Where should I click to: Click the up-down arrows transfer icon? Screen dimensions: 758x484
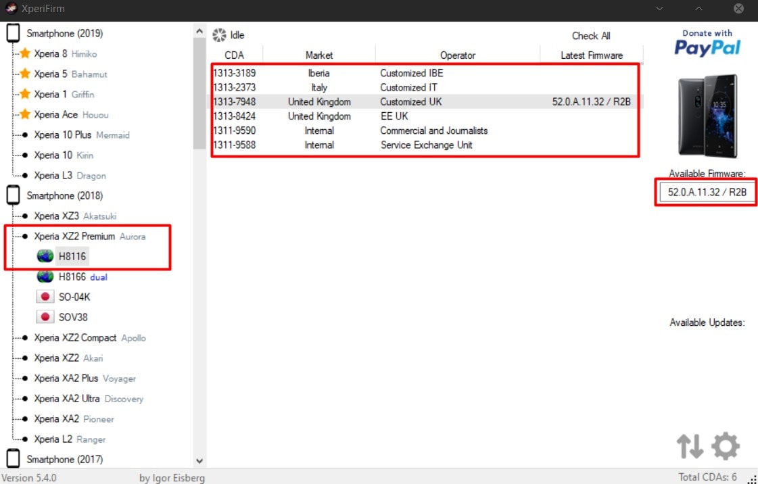pos(690,446)
